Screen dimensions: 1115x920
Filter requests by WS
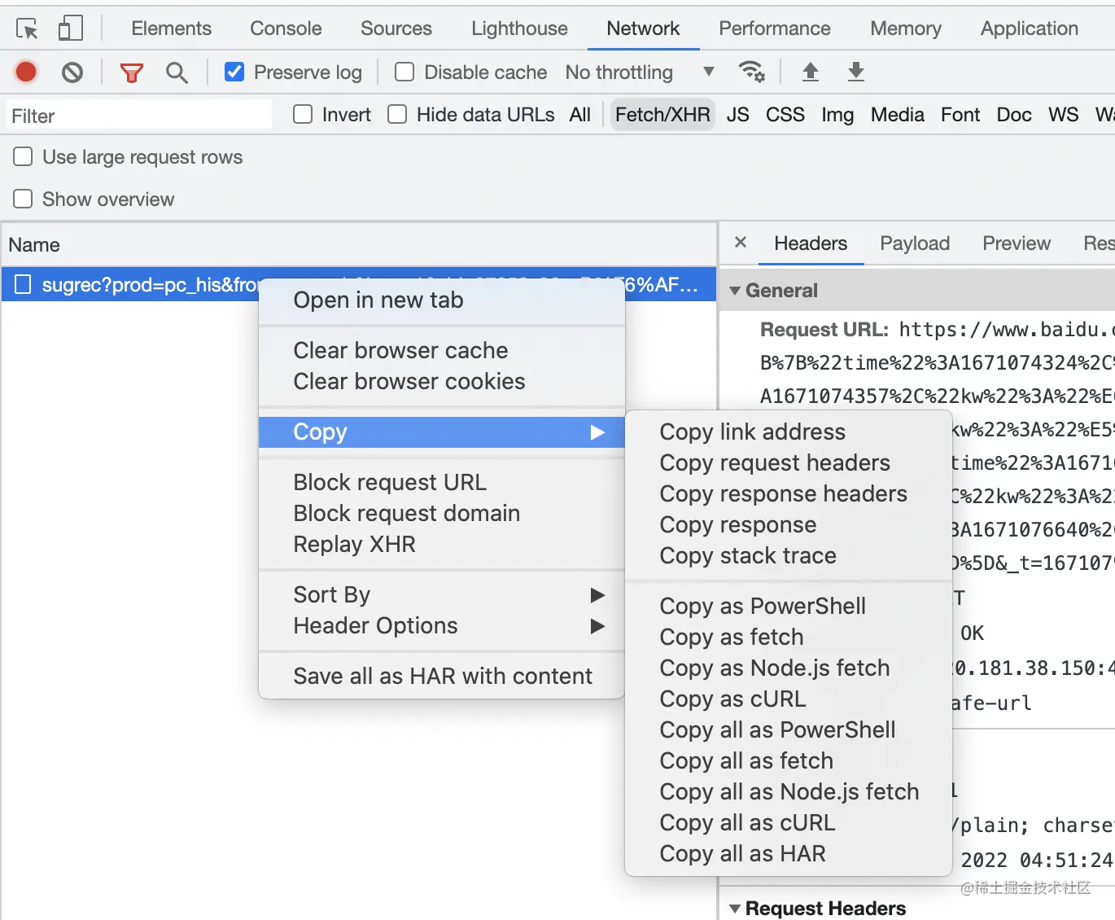tap(1064, 115)
